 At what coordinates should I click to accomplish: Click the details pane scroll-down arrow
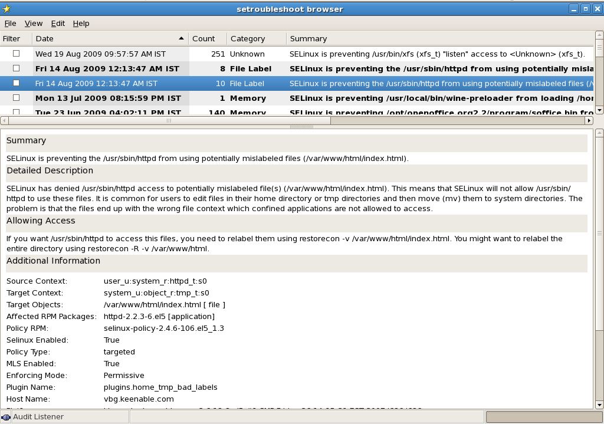[599, 405]
